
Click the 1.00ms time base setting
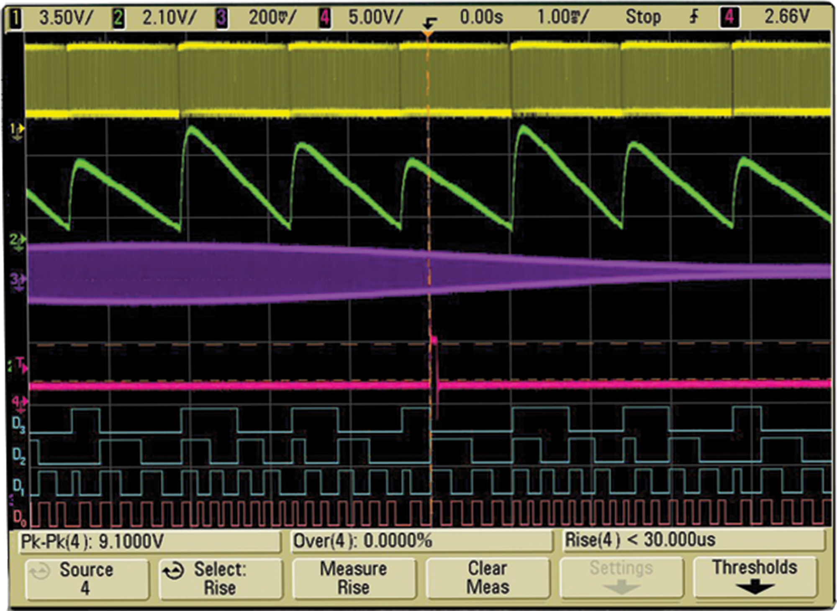pyautogui.click(x=563, y=17)
